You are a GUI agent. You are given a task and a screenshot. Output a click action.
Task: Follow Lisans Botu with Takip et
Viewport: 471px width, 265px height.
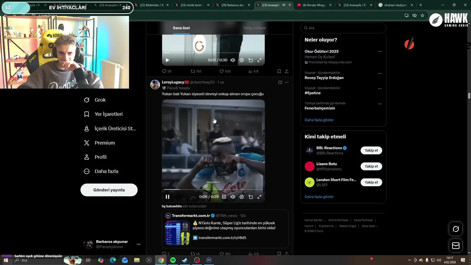(x=371, y=166)
